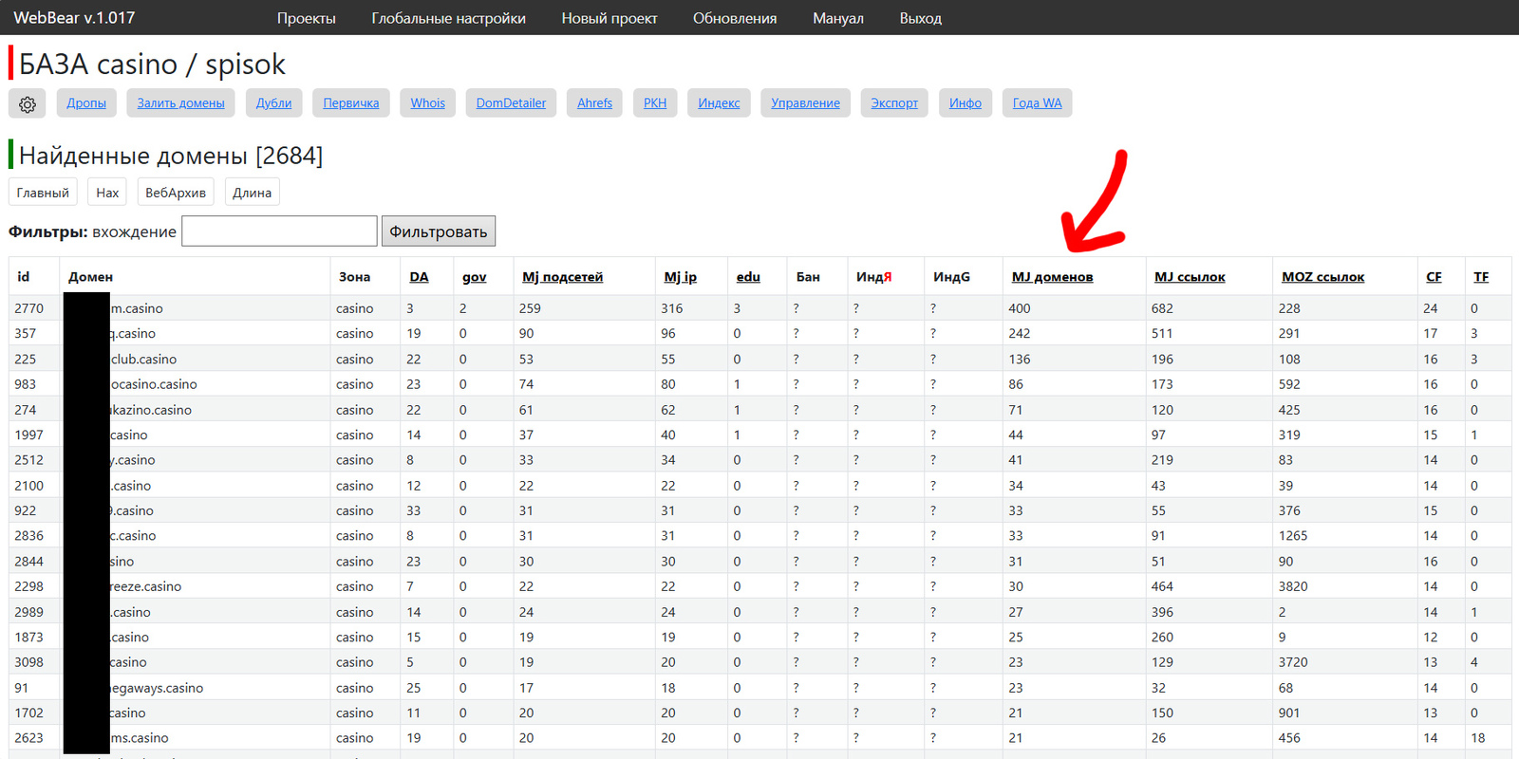This screenshot has height=759, width=1519.
Task: Click the settings gear icon
Action: click(x=28, y=103)
